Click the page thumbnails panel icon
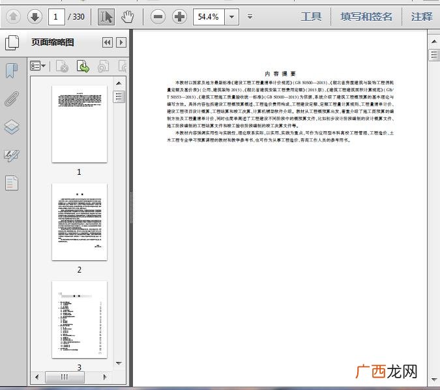 [12, 42]
